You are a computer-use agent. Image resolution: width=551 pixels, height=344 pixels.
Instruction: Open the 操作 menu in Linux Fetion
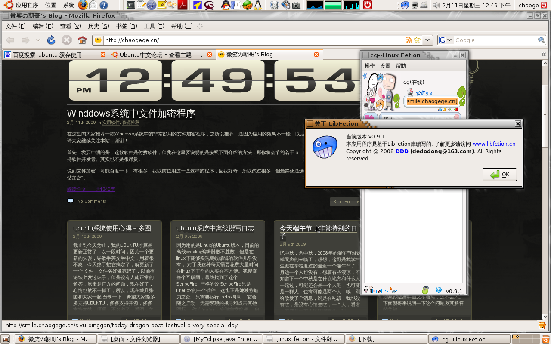point(370,66)
